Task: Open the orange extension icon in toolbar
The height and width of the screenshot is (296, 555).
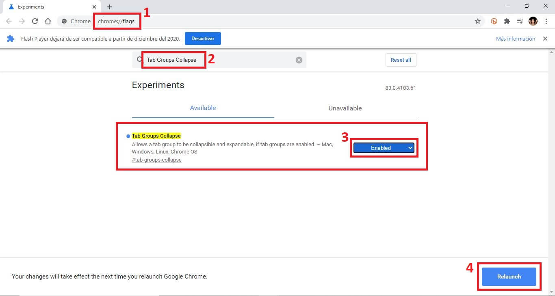Action: [494, 21]
